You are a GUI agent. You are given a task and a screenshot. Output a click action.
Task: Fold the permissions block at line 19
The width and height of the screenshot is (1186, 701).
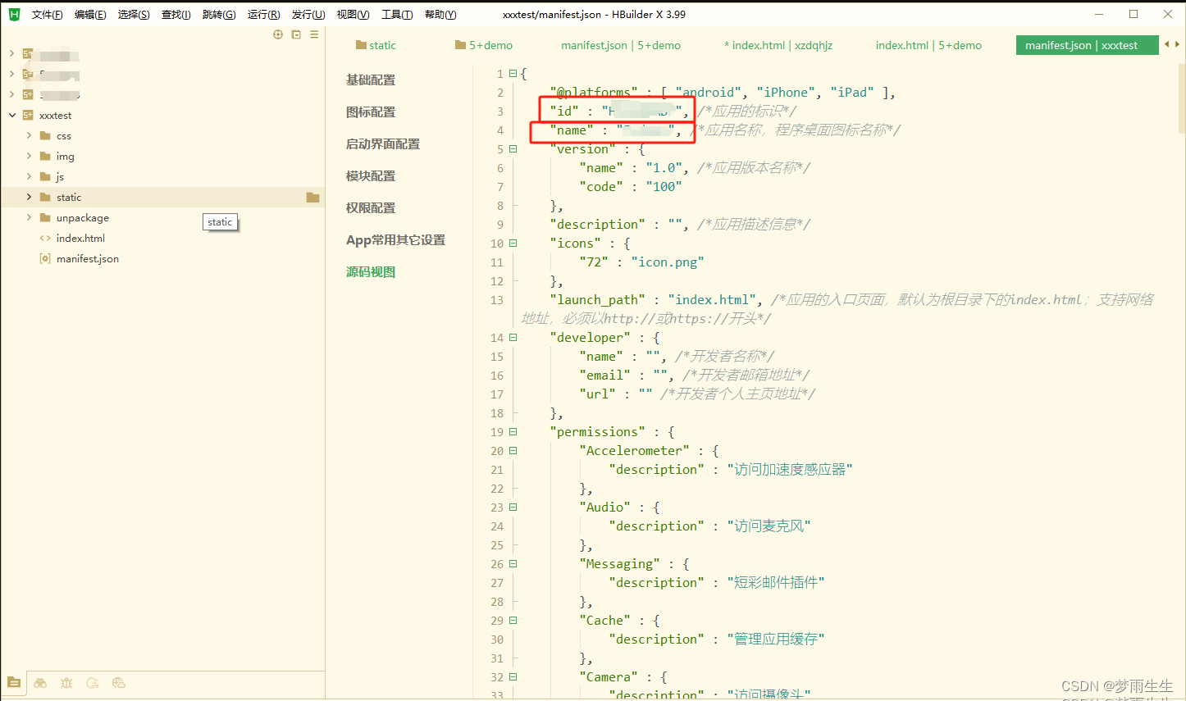pos(513,432)
